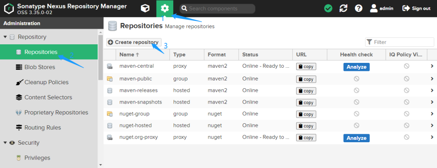The height and width of the screenshot is (168, 437).
Task: Open the Help question mark icon
Action: click(359, 8)
